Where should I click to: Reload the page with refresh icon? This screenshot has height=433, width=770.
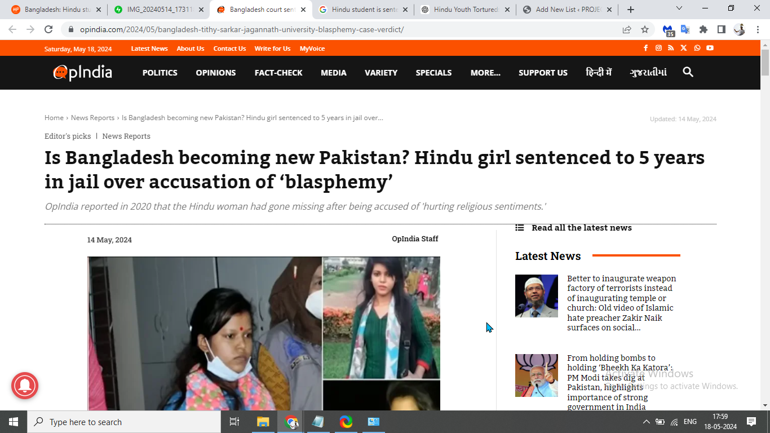[x=48, y=29]
